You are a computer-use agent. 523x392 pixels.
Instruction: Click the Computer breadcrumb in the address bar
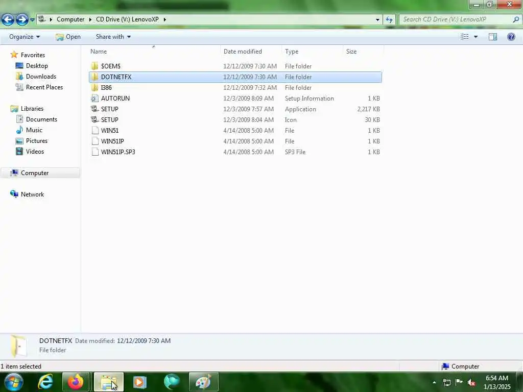(70, 19)
